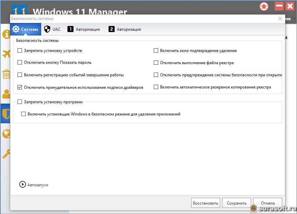Check Отключить предупреждение системы безопасности

[156, 75]
